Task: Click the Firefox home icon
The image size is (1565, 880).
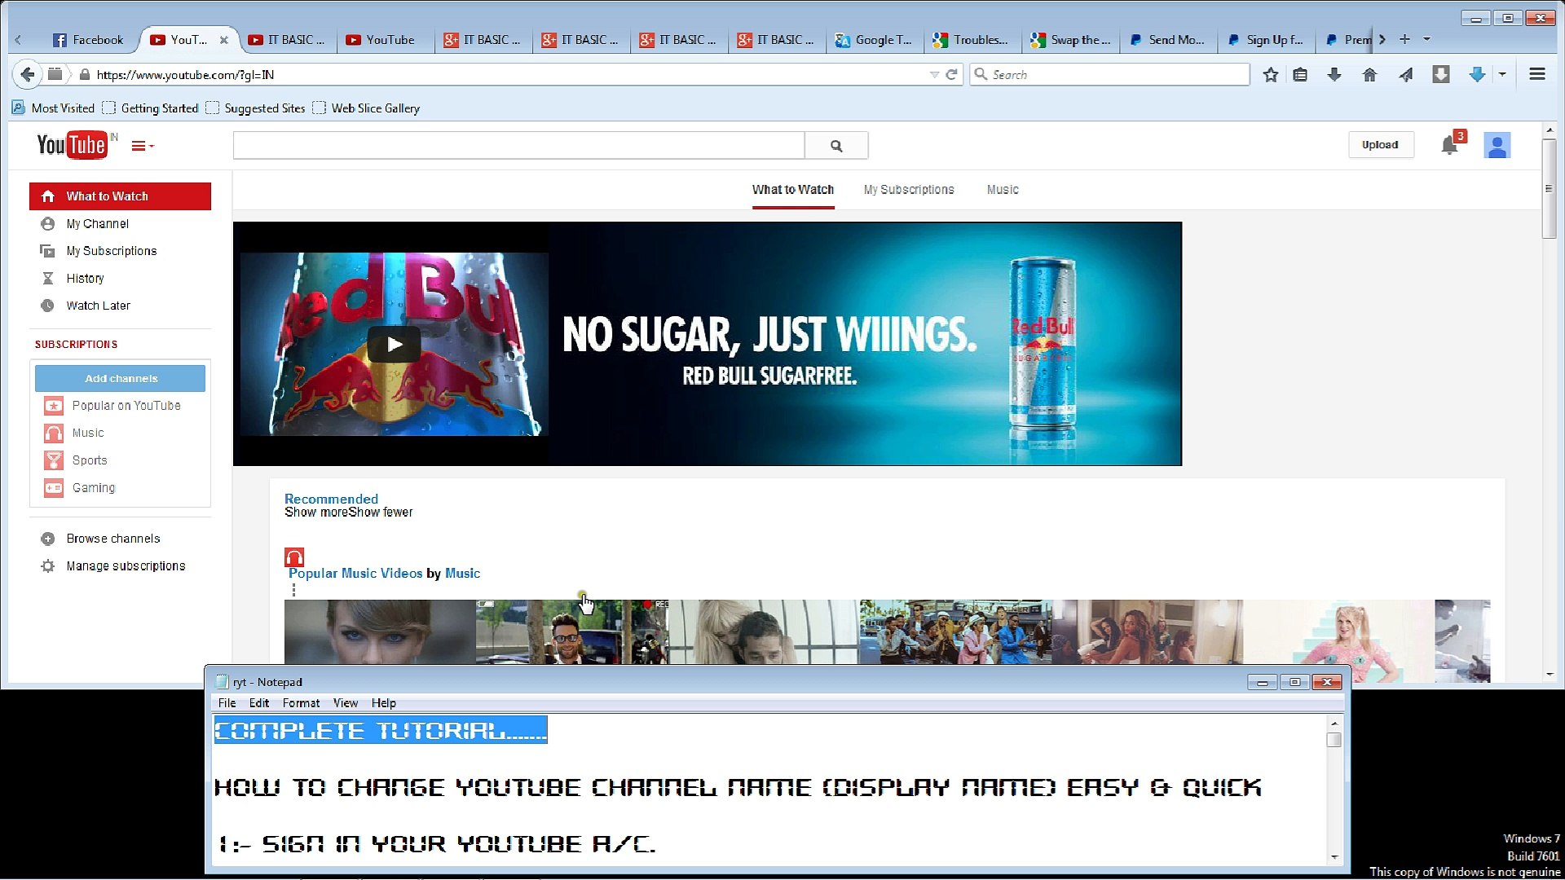Action: pyautogui.click(x=1370, y=74)
